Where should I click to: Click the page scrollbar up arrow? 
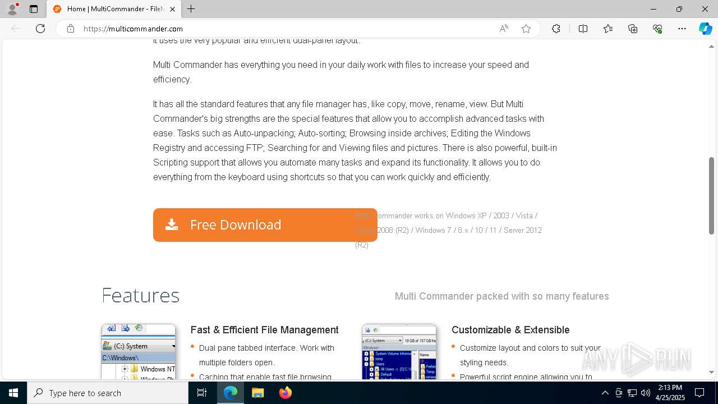tap(711, 46)
